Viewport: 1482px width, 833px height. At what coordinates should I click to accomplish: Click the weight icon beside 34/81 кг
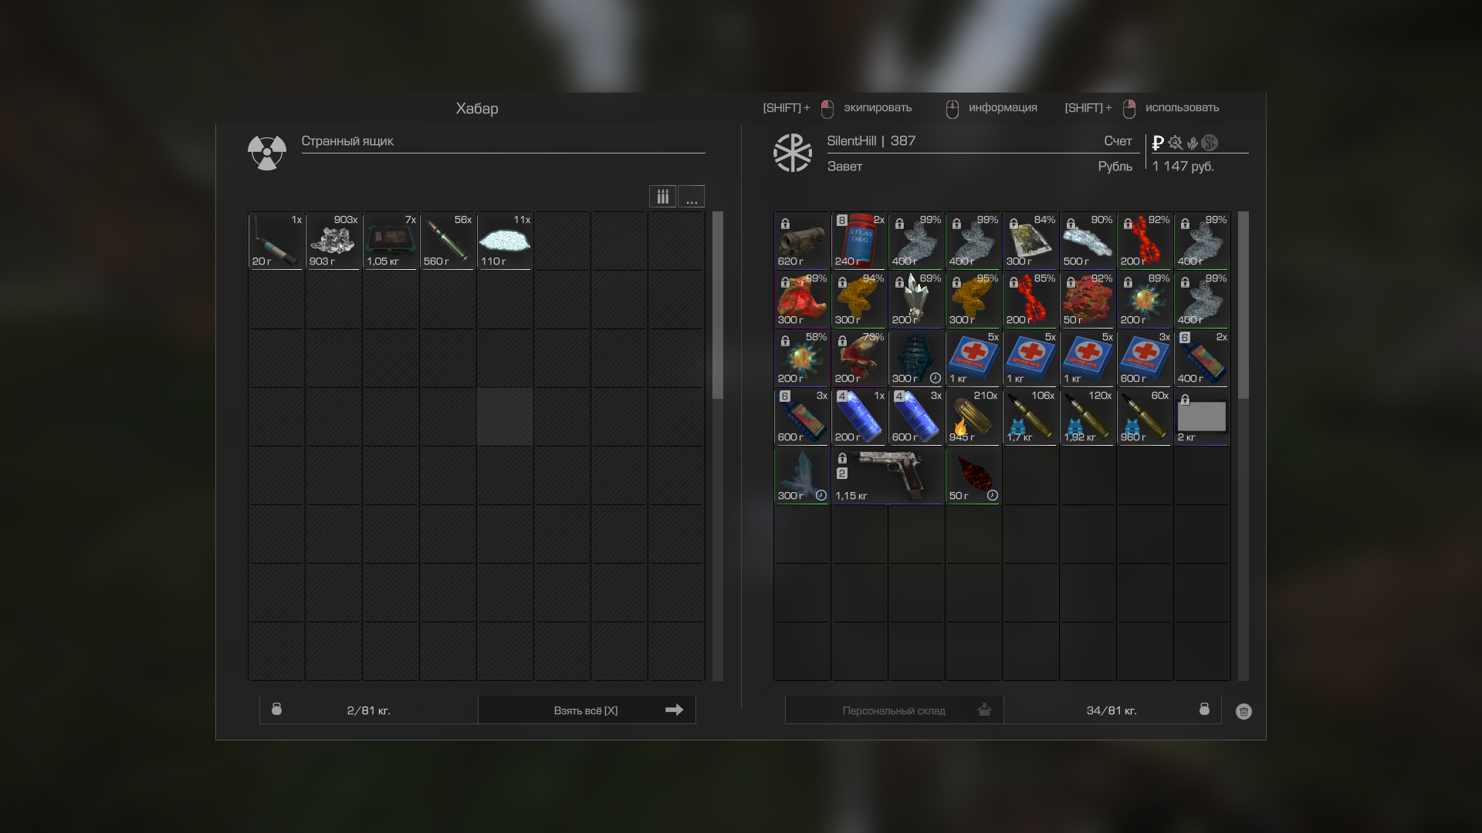coord(1204,709)
